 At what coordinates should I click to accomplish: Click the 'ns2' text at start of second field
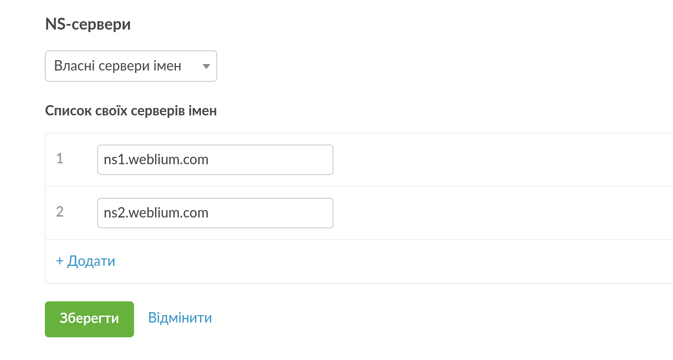112,213
